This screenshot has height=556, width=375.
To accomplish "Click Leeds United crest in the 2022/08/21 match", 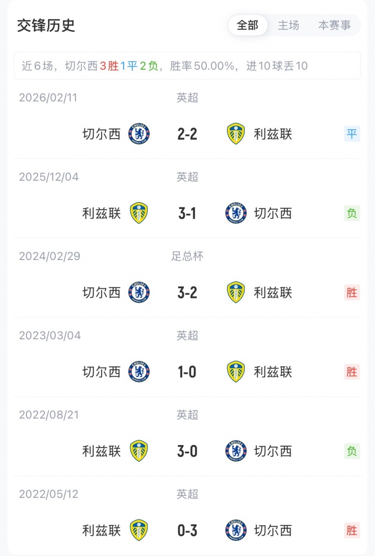I will [x=139, y=451].
